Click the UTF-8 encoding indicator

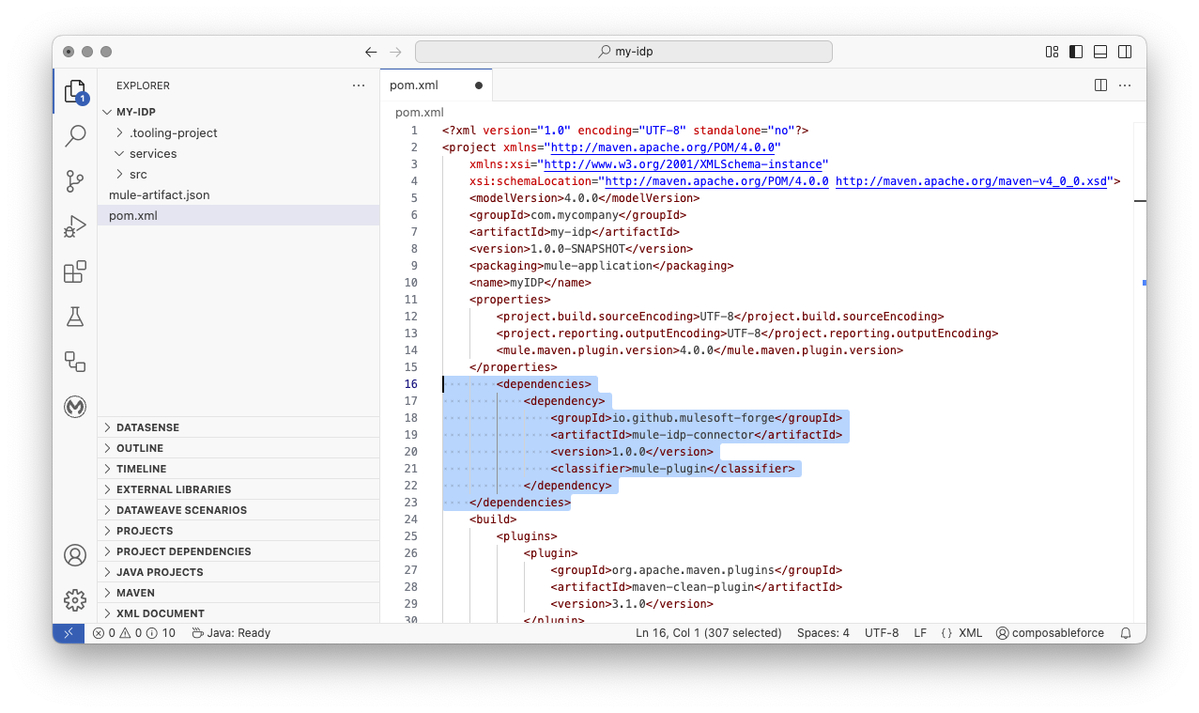(x=881, y=632)
